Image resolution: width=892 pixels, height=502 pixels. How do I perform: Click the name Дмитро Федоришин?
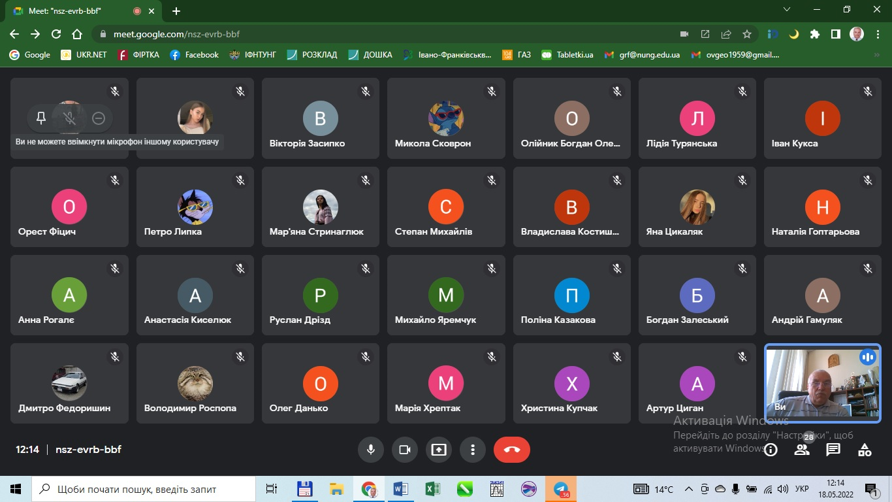tap(65, 408)
